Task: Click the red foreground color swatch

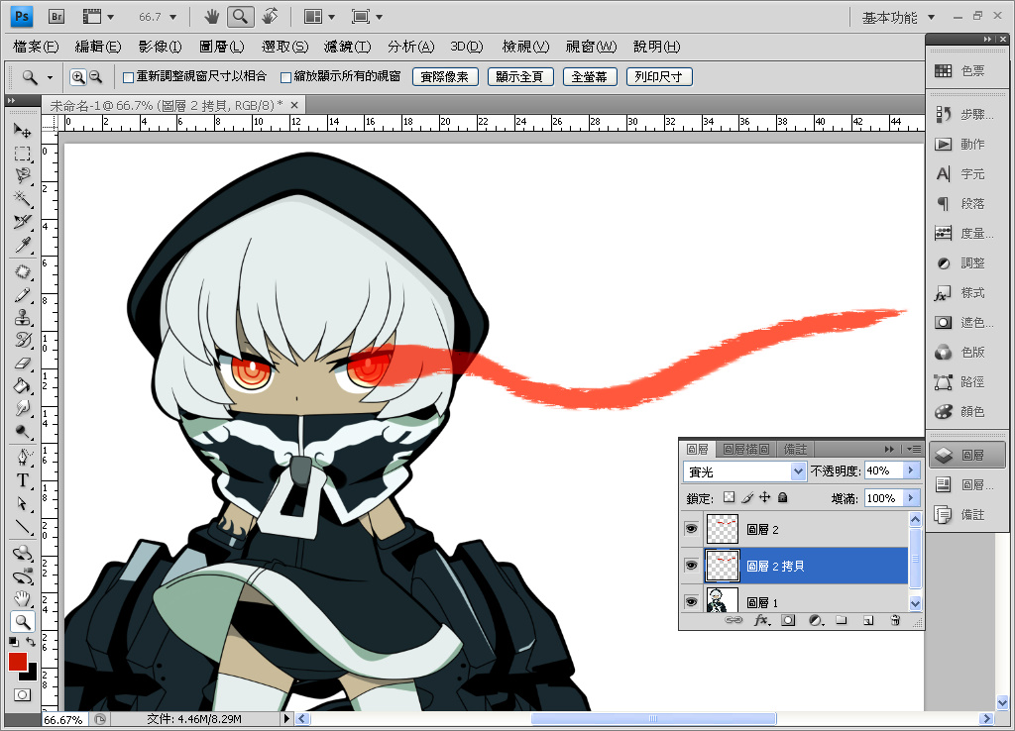Action: coord(18,662)
